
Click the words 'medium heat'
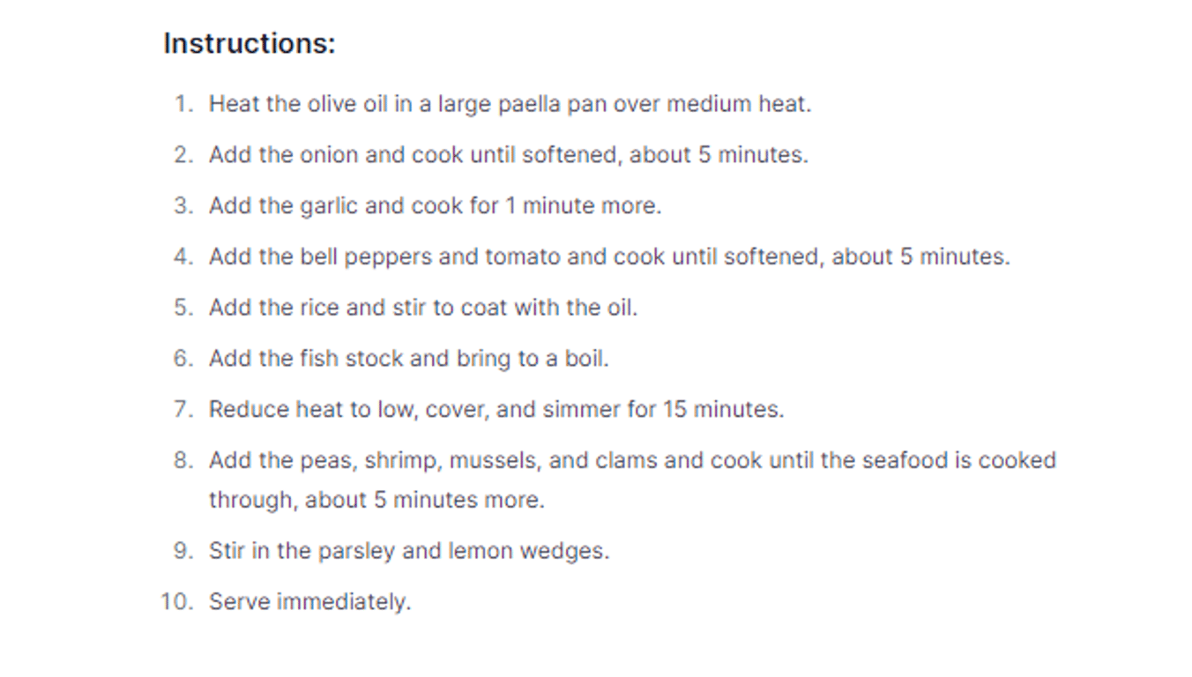point(737,104)
